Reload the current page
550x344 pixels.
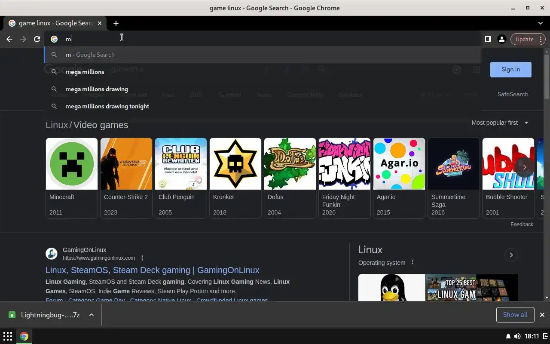tap(37, 39)
